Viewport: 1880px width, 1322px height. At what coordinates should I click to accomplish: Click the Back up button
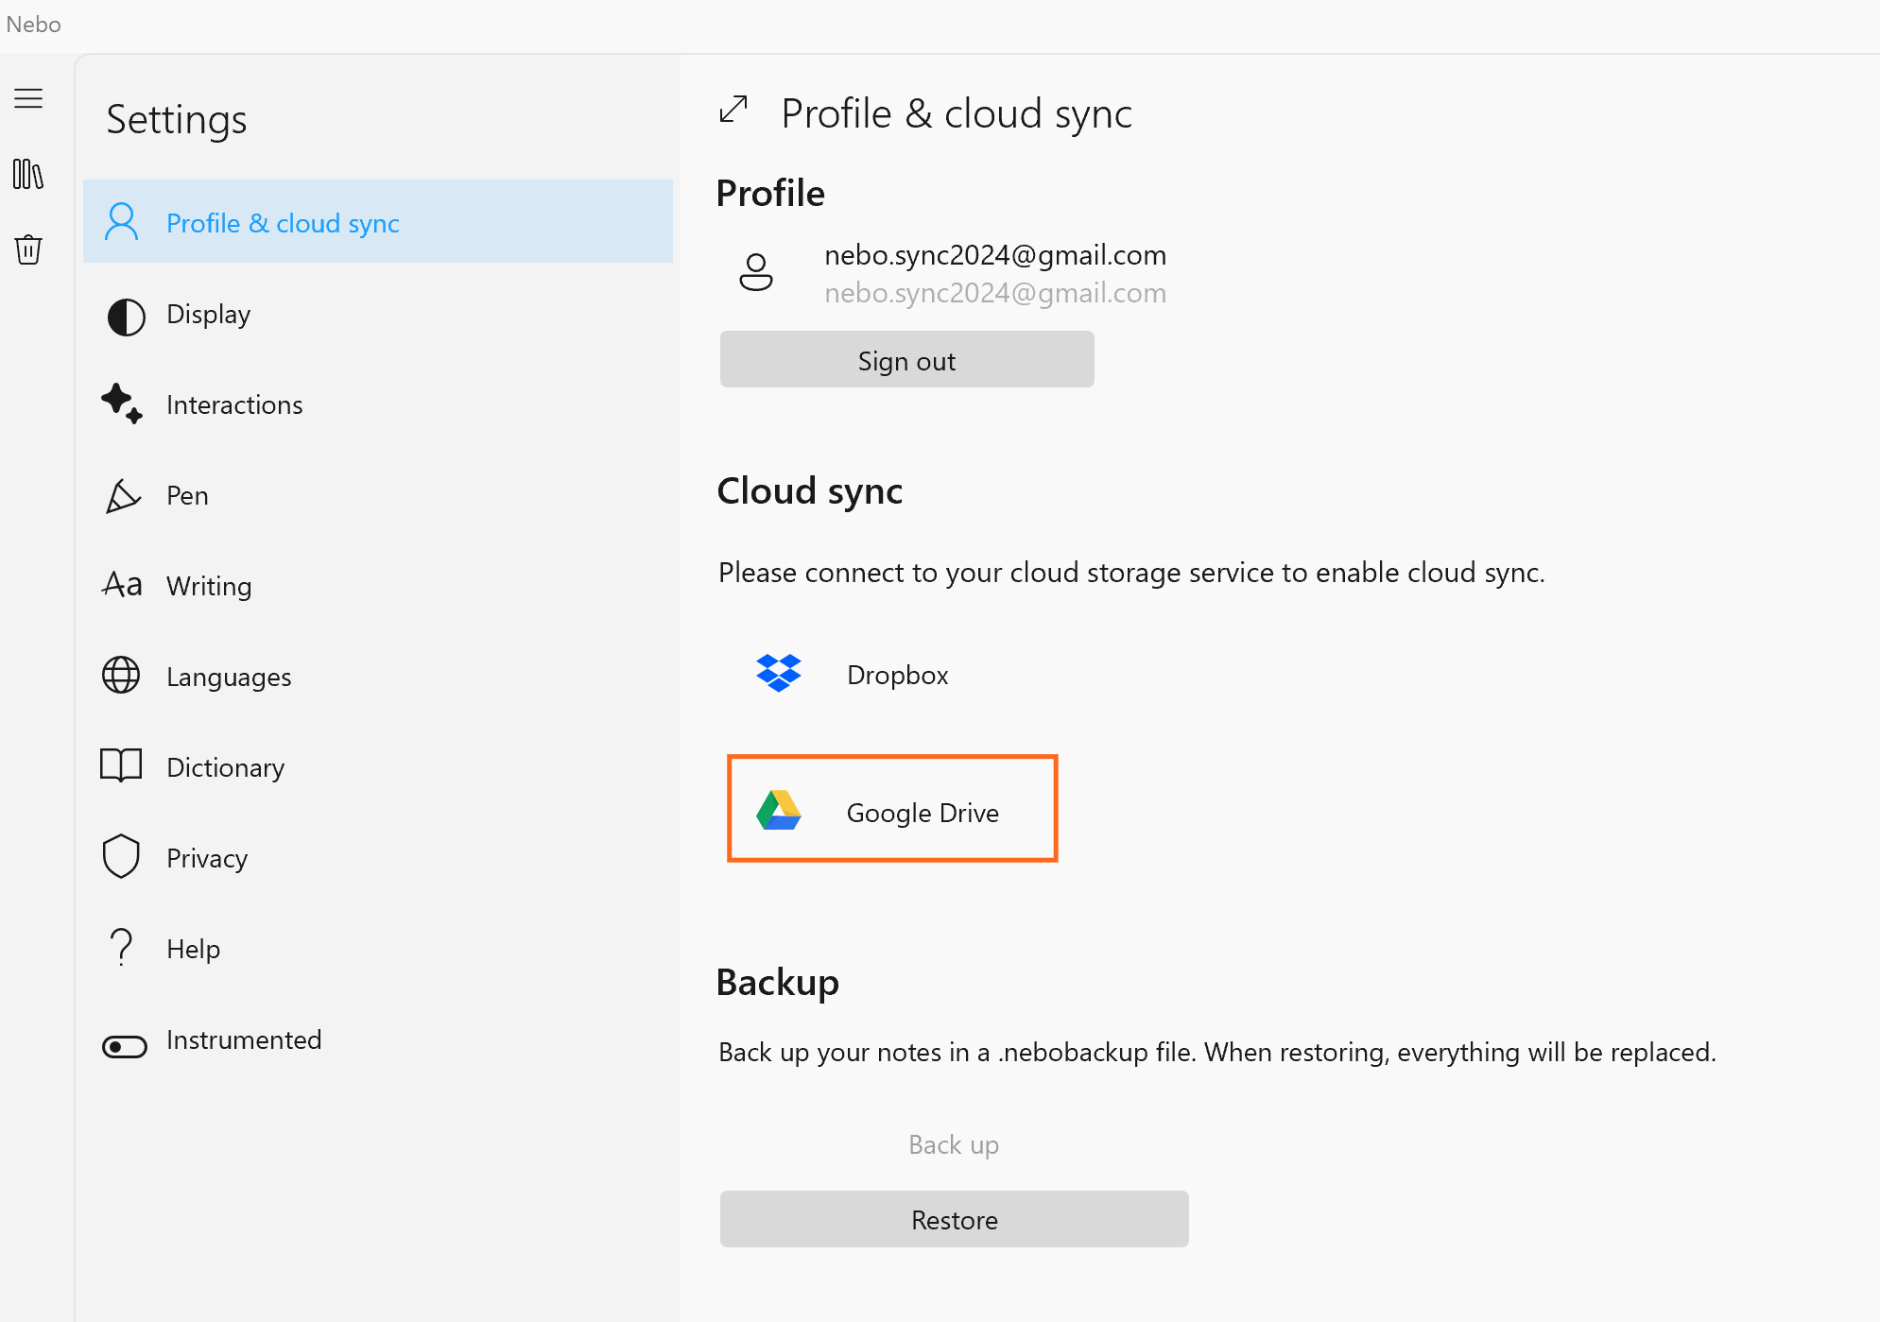click(x=953, y=1144)
